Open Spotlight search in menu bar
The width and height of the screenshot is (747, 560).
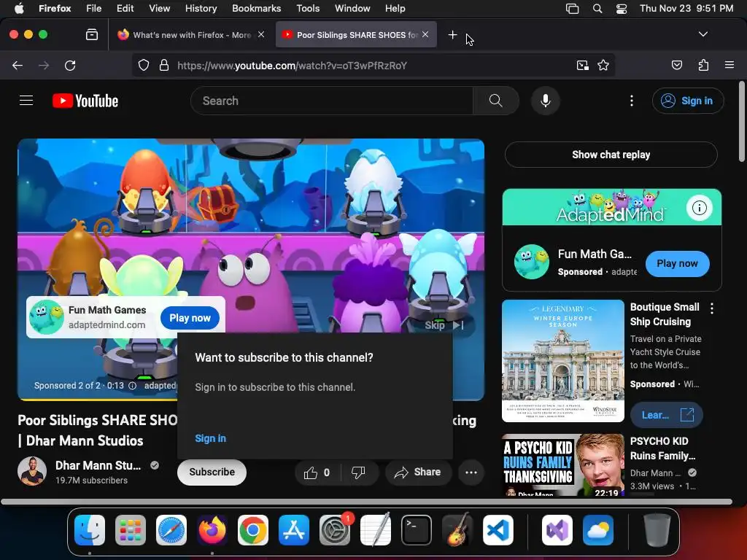pyautogui.click(x=597, y=8)
